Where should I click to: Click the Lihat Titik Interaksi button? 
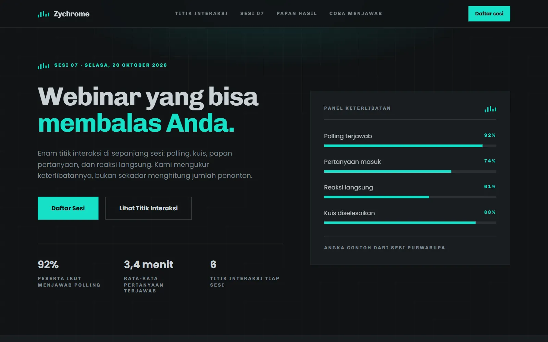tap(148, 208)
